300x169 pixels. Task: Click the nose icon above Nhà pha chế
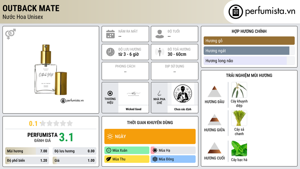159,93
